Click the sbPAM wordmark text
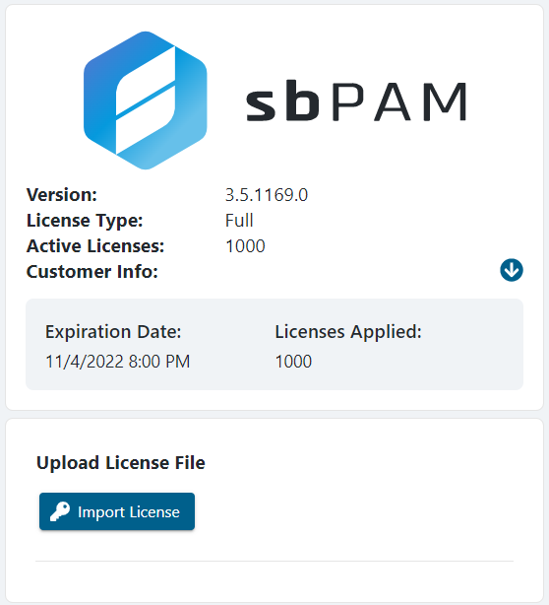Screen dimensions: 549x605 click(357, 101)
